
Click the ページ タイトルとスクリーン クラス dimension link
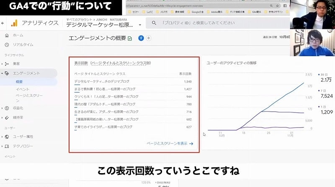[x=121, y=63]
